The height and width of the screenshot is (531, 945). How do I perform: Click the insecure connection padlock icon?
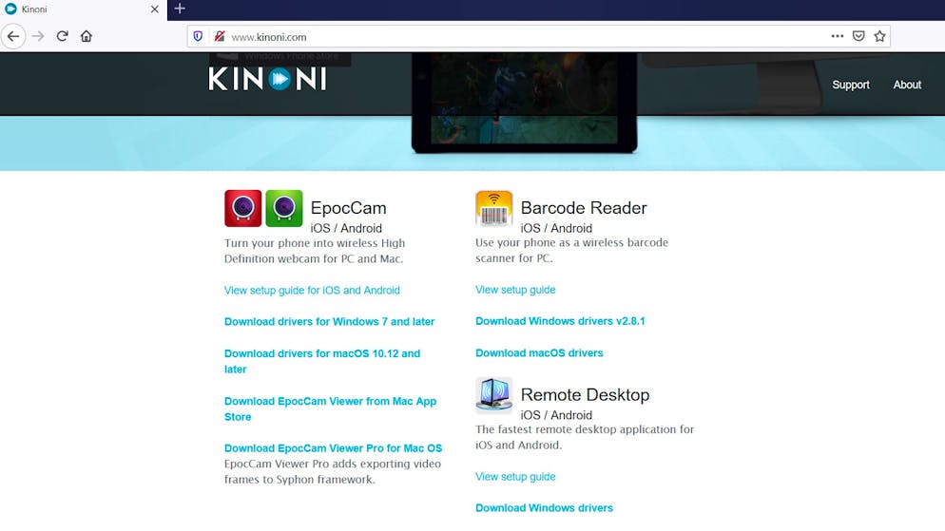pos(220,36)
